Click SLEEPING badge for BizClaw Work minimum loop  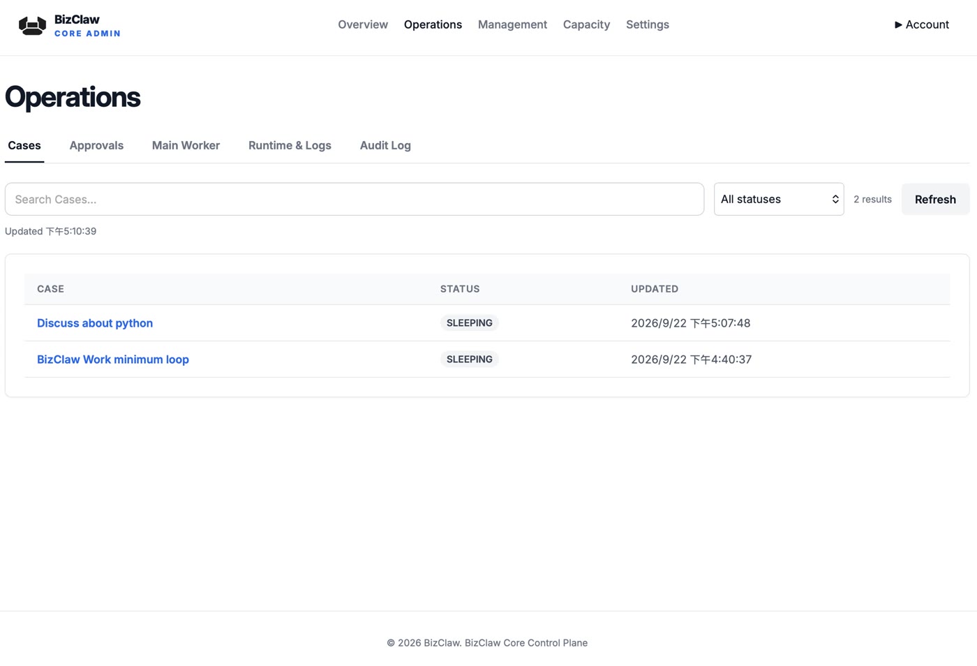point(470,359)
